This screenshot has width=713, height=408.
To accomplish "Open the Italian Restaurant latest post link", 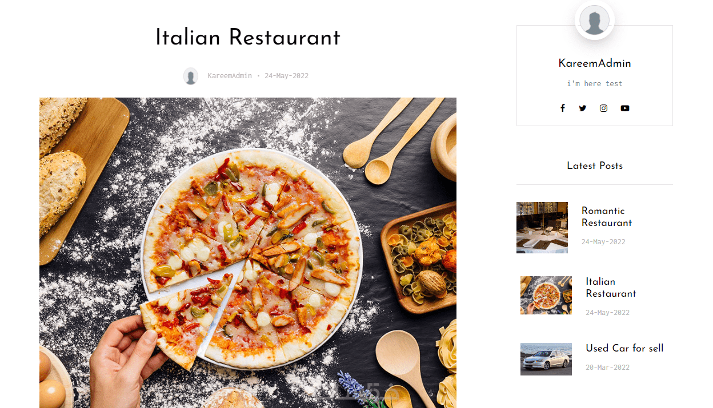I will tap(611, 288).
